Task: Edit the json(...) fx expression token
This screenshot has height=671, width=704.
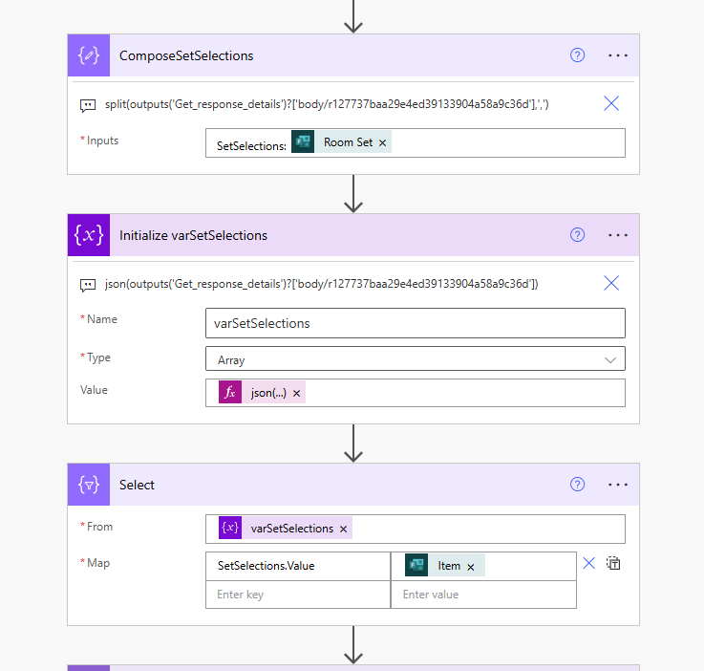Action: tap(267, 393)
